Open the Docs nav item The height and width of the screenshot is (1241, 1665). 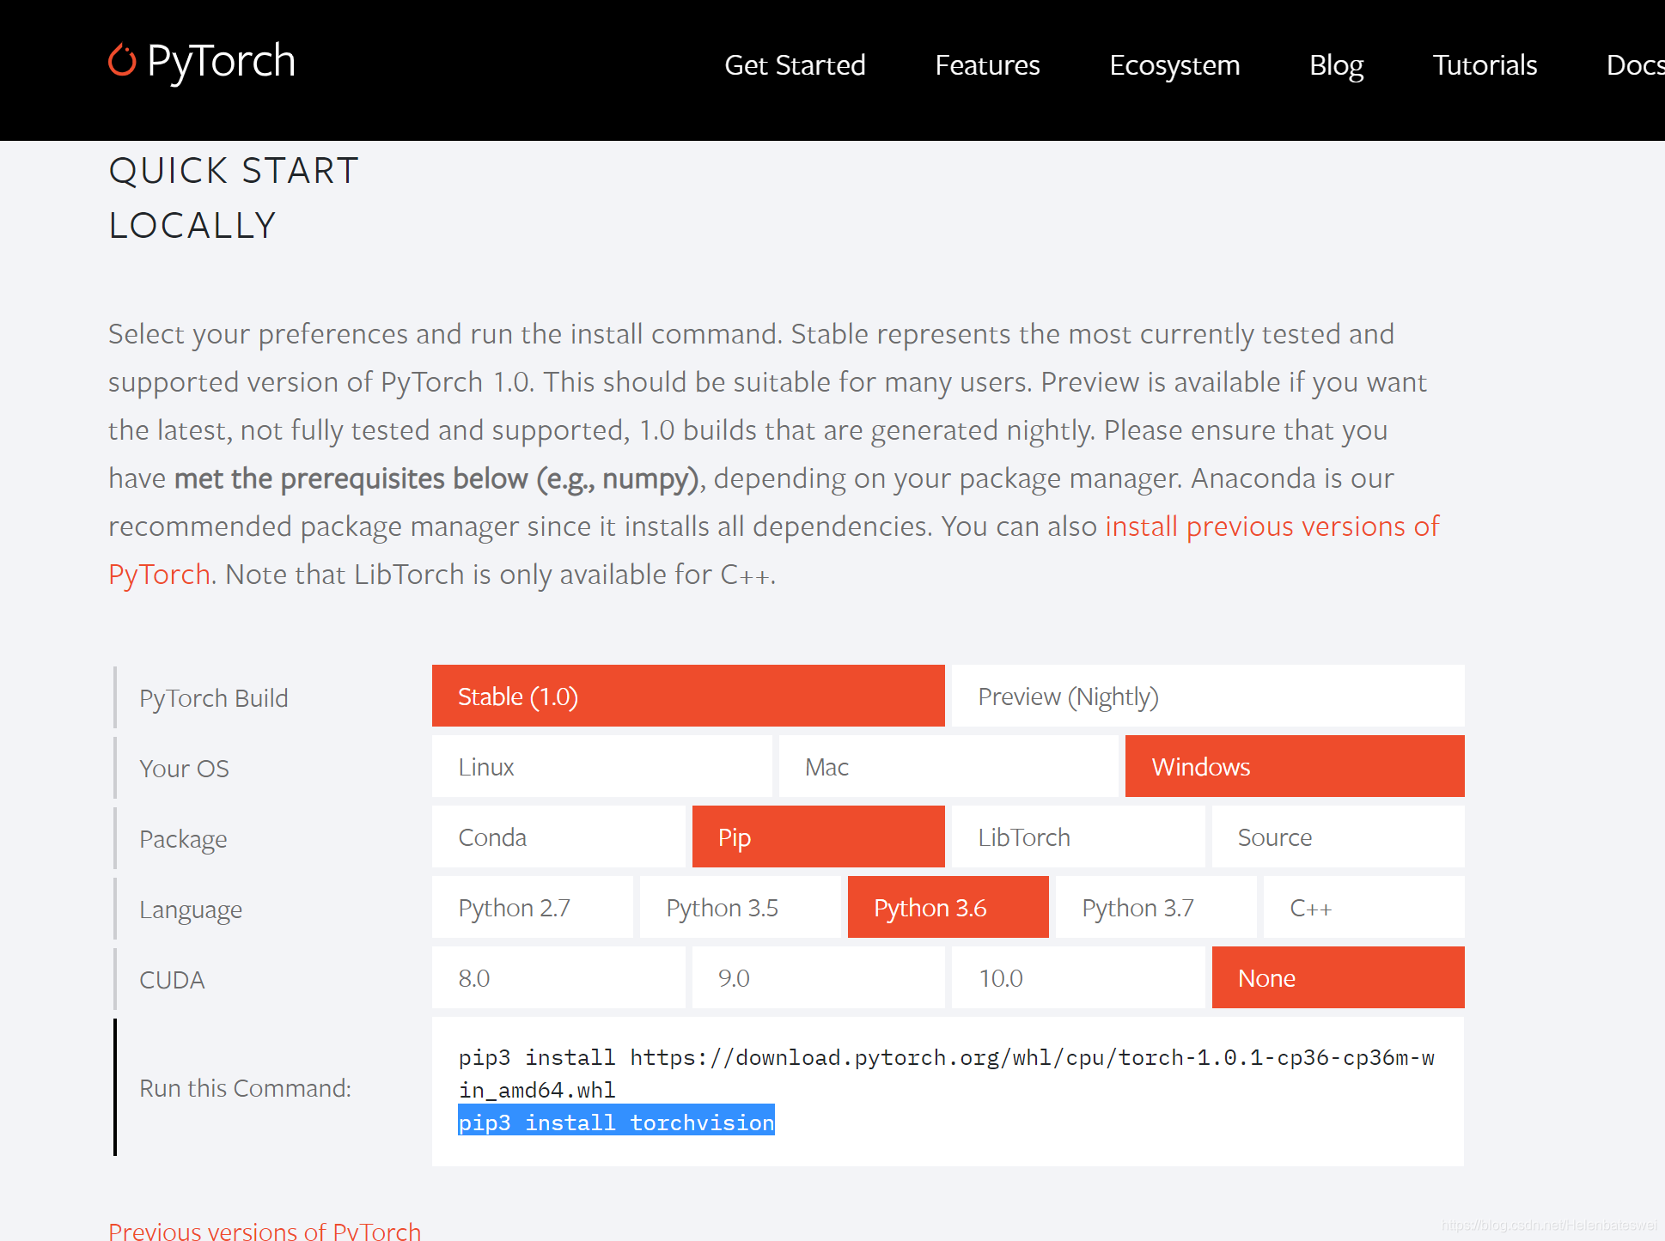[1635, 65]
